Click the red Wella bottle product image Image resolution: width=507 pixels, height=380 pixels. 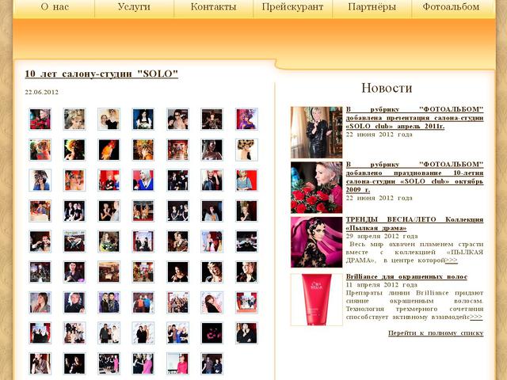coord(316,299)
